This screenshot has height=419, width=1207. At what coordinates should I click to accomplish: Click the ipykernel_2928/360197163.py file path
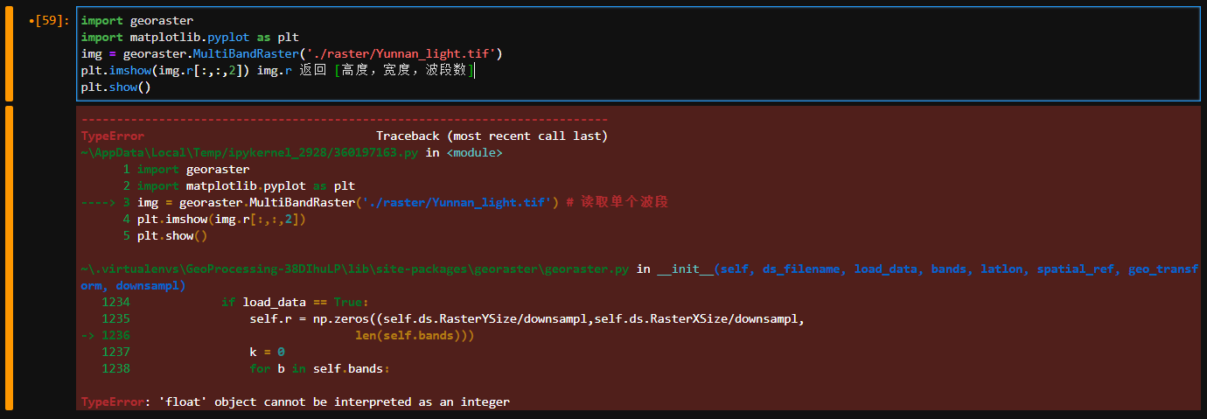click(x=250, y=153)
